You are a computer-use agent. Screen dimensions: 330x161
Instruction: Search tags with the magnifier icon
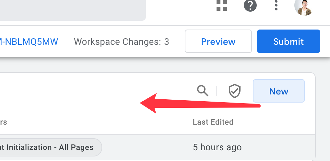coord(203,91)
